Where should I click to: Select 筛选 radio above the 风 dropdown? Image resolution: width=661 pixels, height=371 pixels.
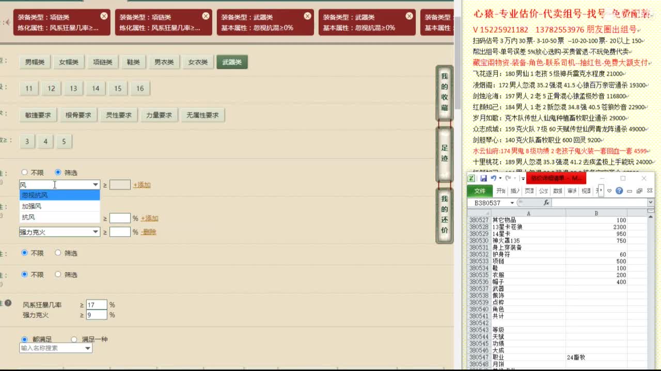click(x=58, y=173)
